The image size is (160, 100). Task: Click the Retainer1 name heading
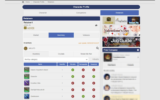28,22
